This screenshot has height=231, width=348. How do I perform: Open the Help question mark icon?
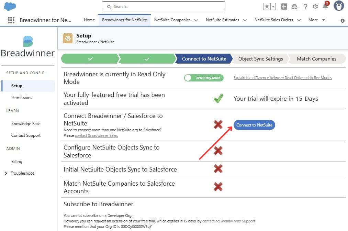[305, 7]
